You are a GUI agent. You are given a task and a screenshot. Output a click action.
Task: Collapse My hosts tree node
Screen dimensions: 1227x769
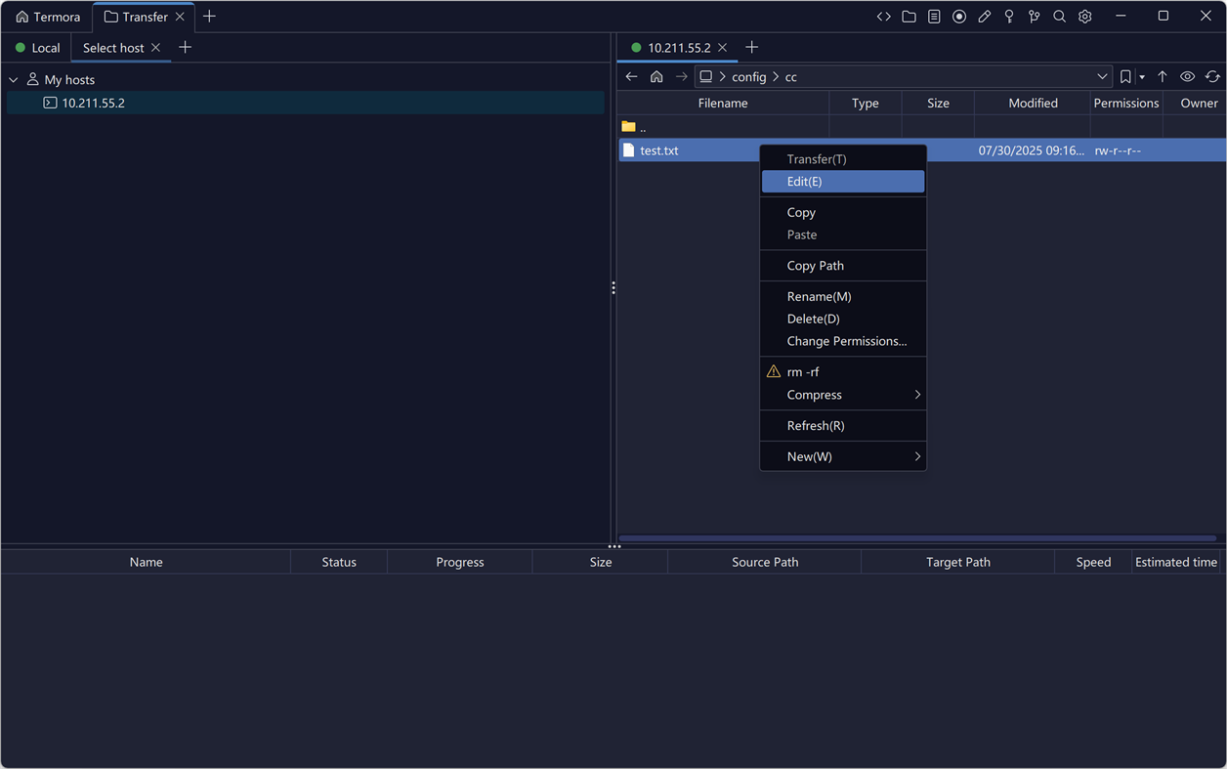(x=14, y=80)
